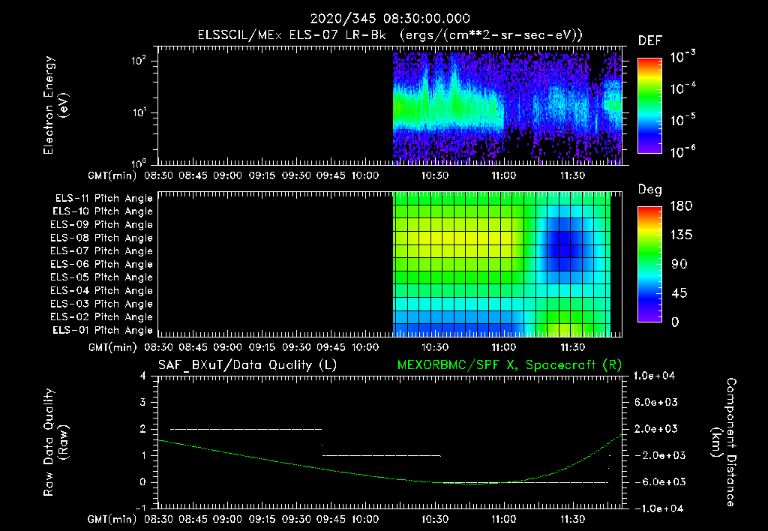Click the DEF legend title

click(x=650, y=41)
